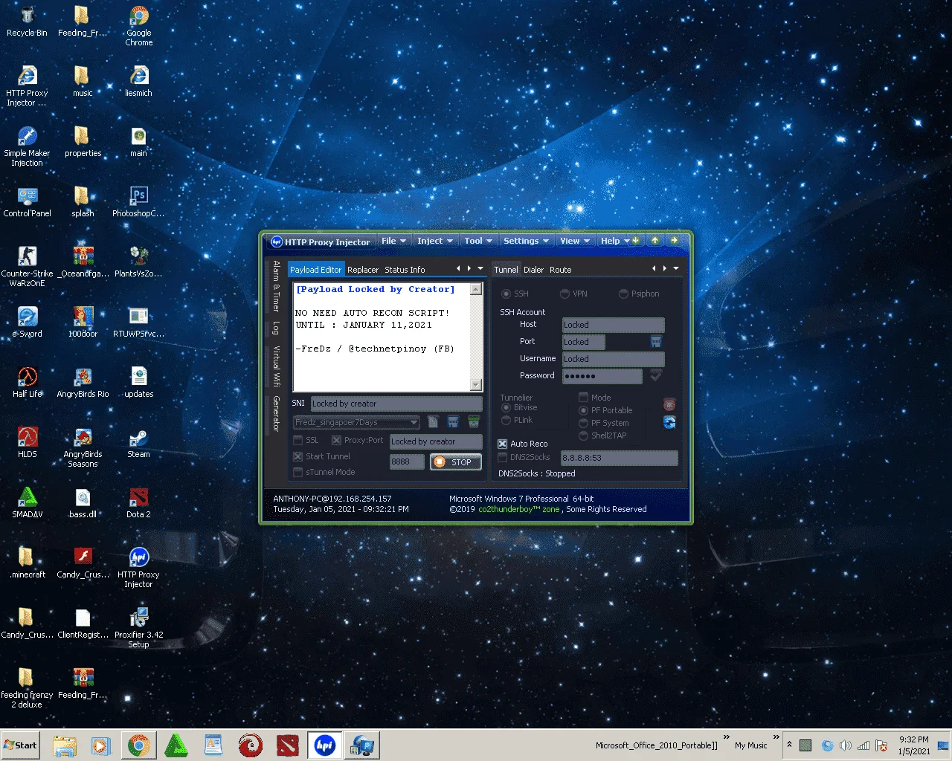Click the blue refresh icon beside PF System
This screenshot has height=761, width=952.
(x=669, y=422)
